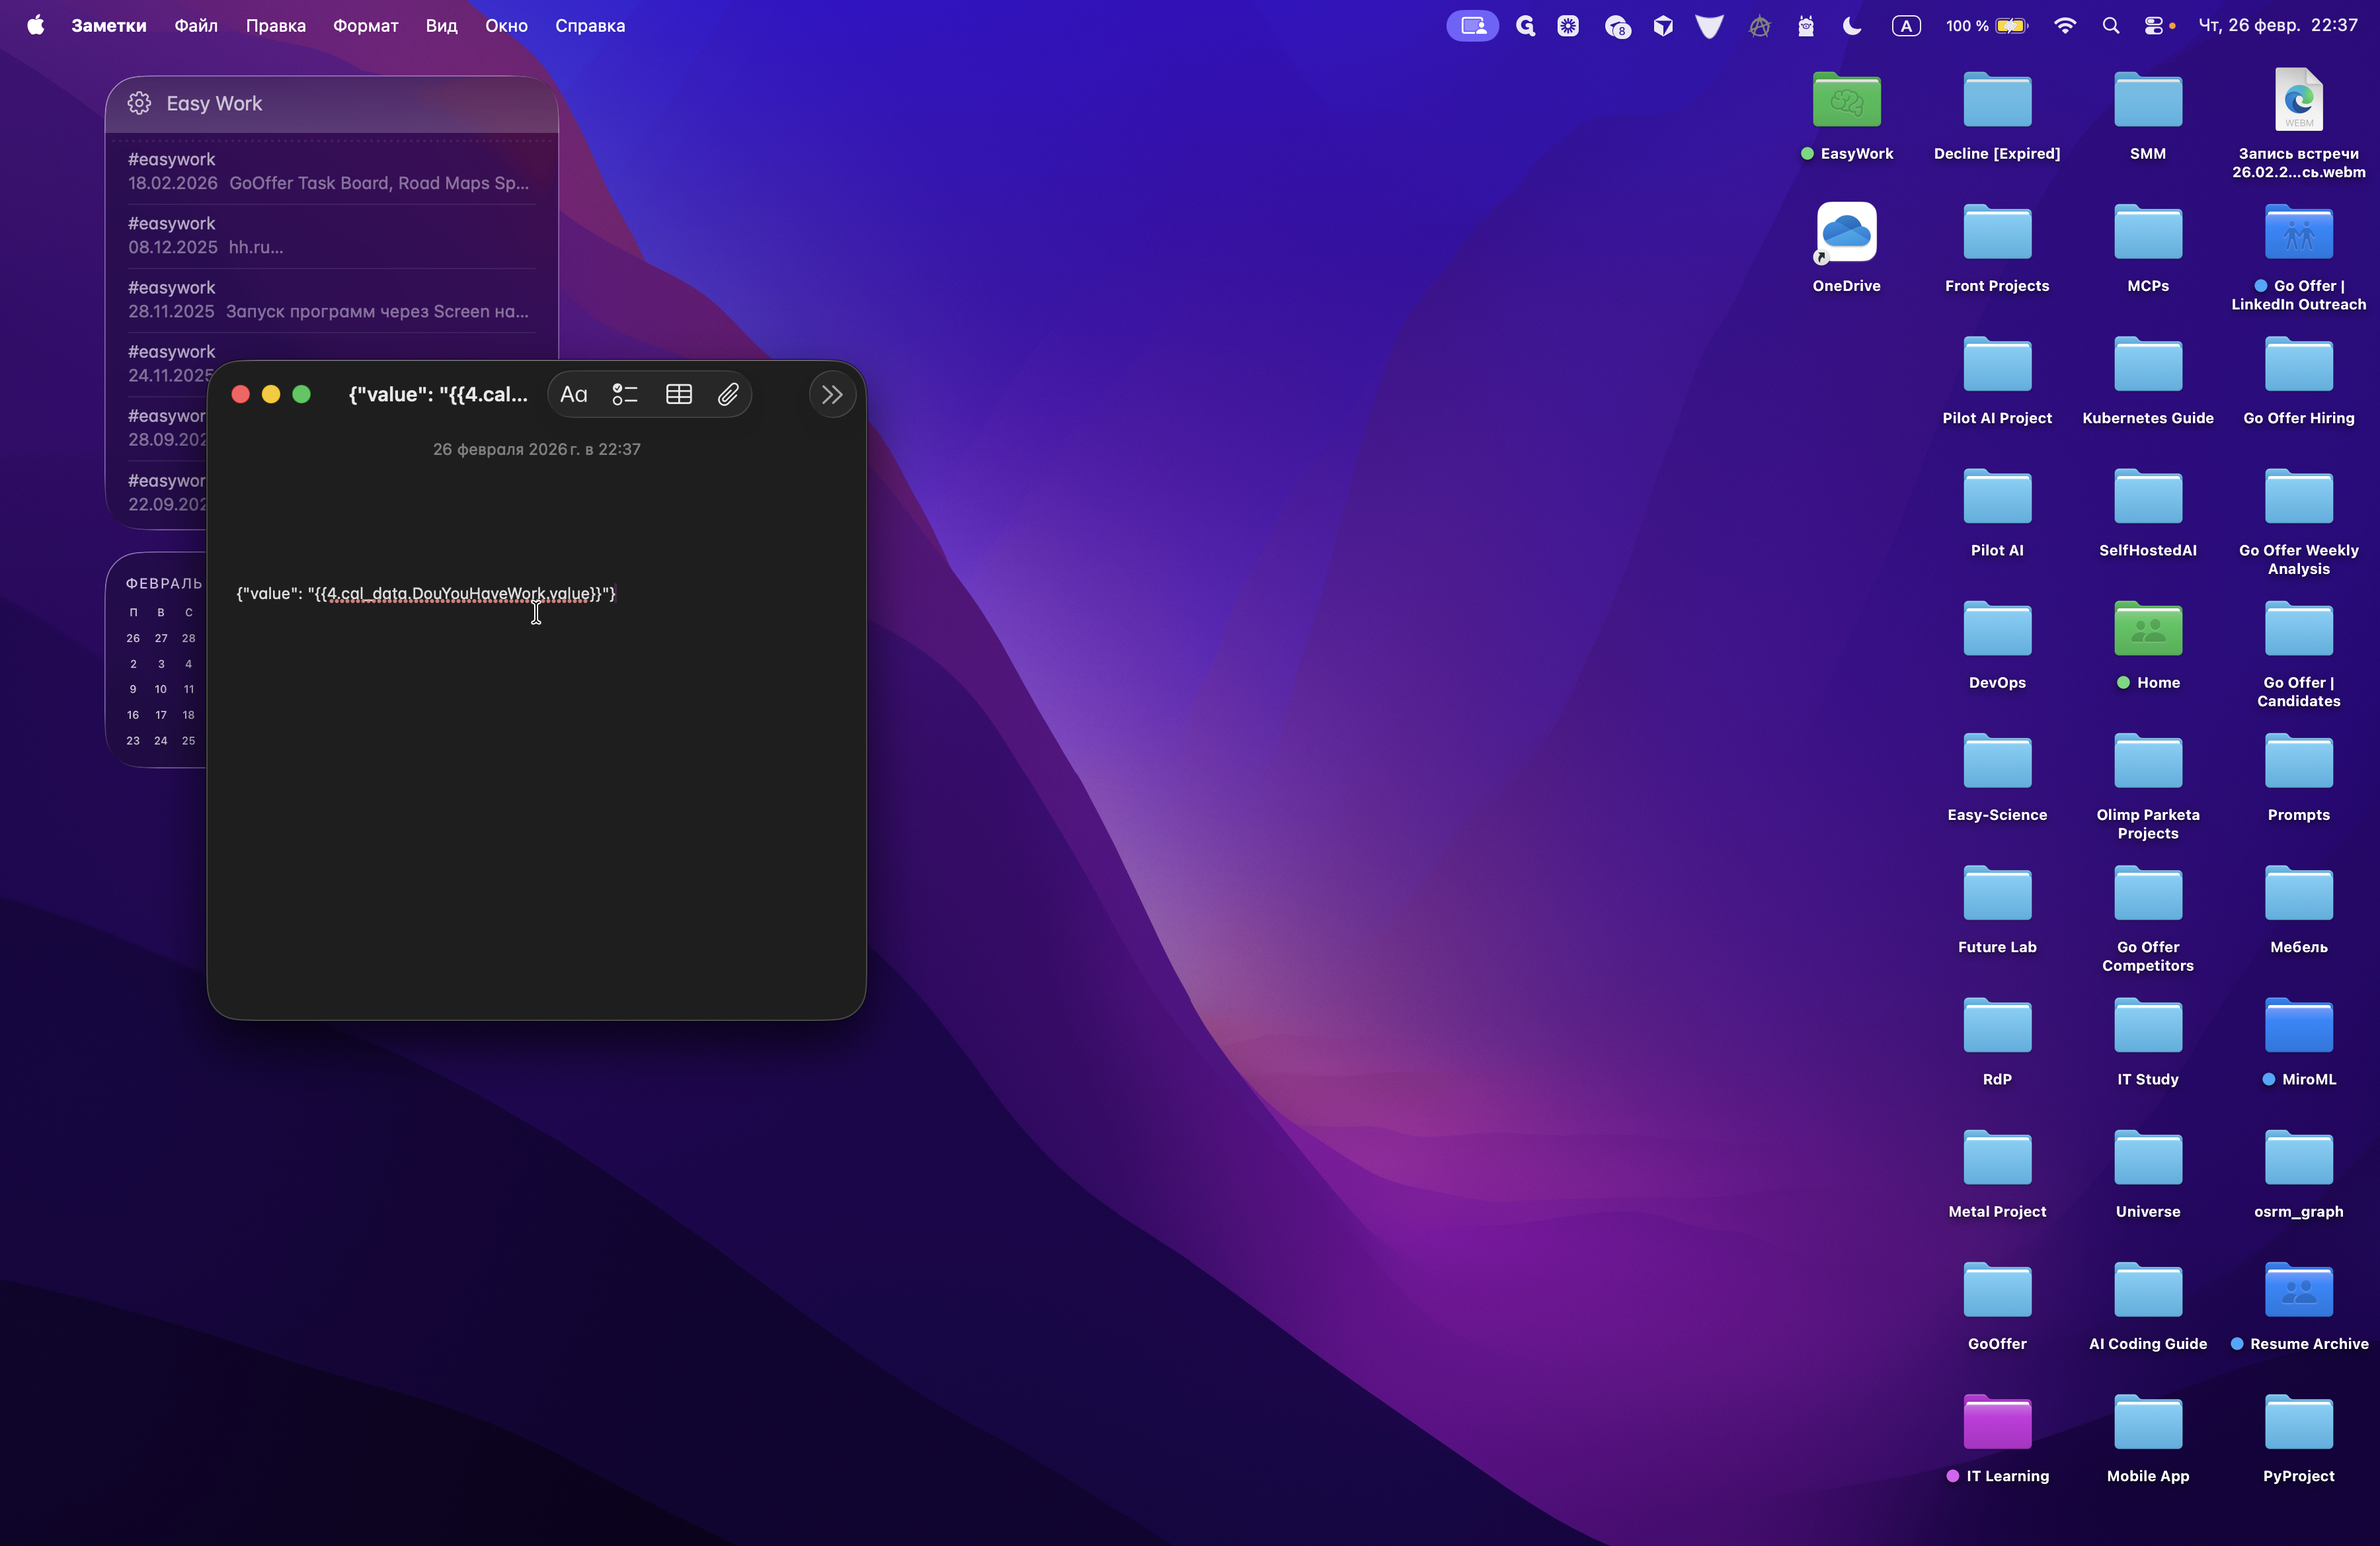The image size is (2380, 1546).
Task: Open the Файл menu
Action: [x=195, y=26]
